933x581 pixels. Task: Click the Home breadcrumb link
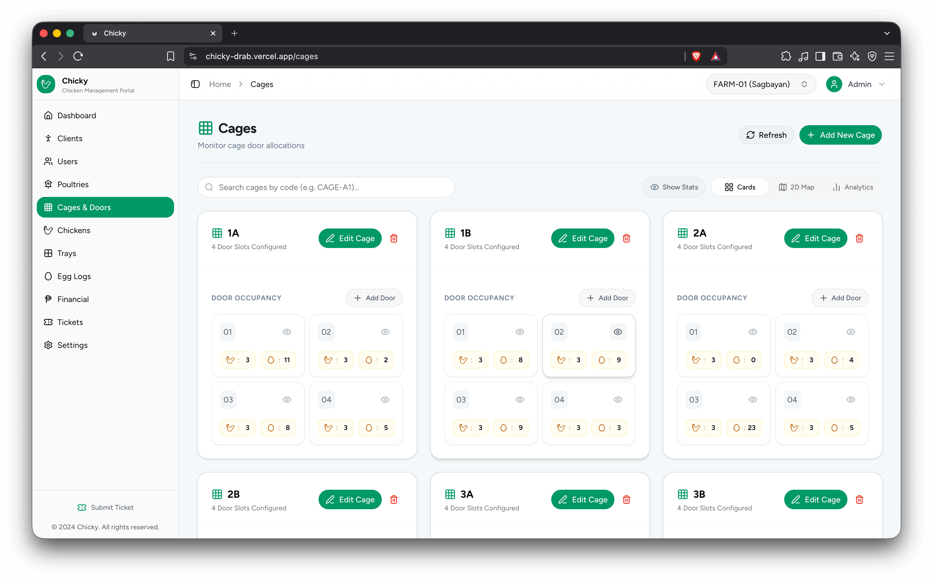(220, 84)
